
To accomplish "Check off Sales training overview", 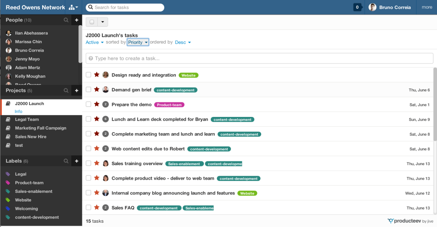I will [x=88, y=163].
